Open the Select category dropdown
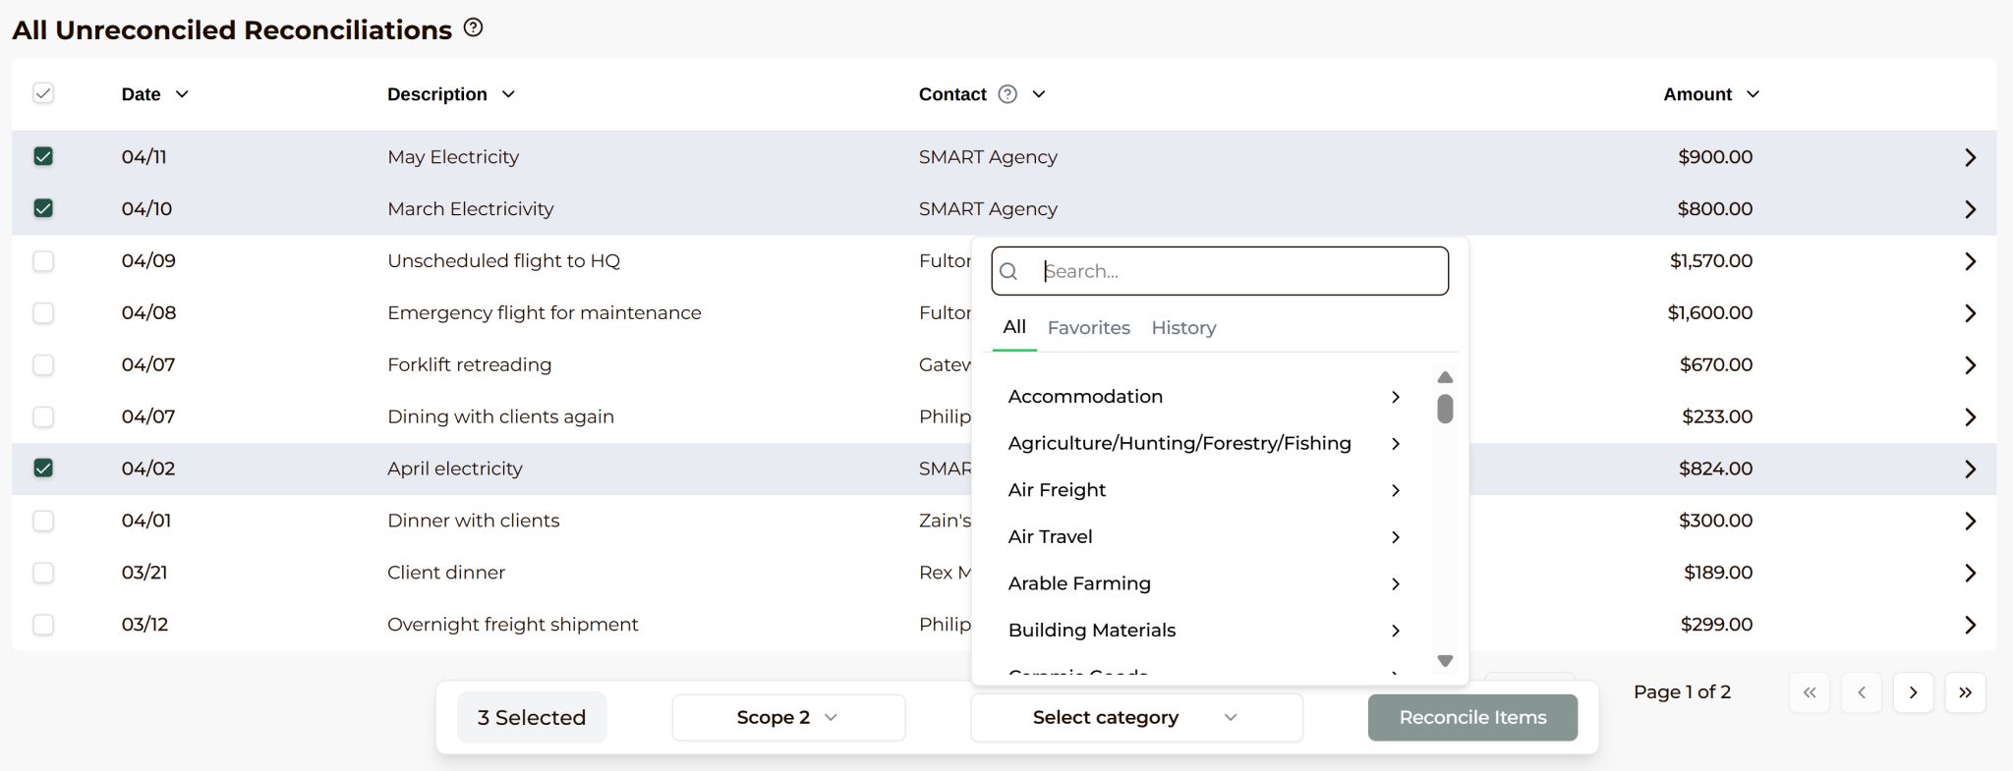Image resolution: width=2013 pixels, height=771 pixels. (x=1135, y=718)
